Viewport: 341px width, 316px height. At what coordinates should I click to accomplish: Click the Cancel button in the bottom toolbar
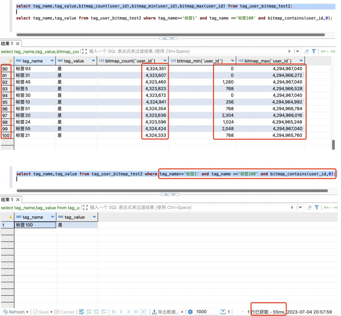[x=64, y=312]
